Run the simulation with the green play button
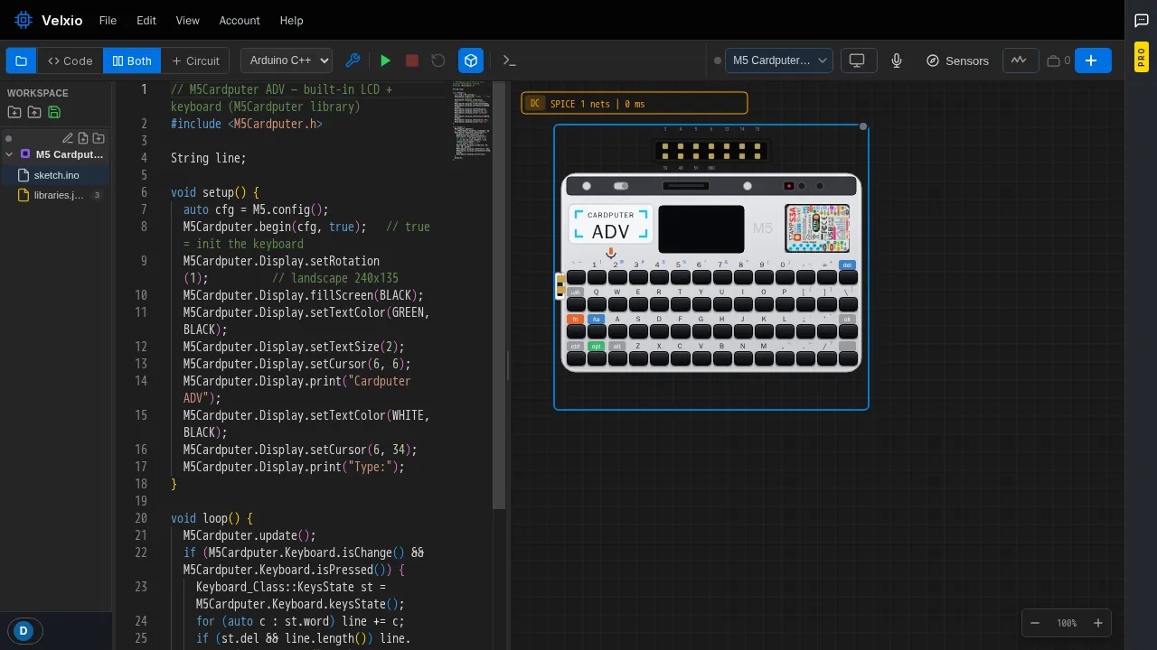Image resolution: width=1157 pixels, height=650 pixels. pyautogui.click(x=385, y=60)
